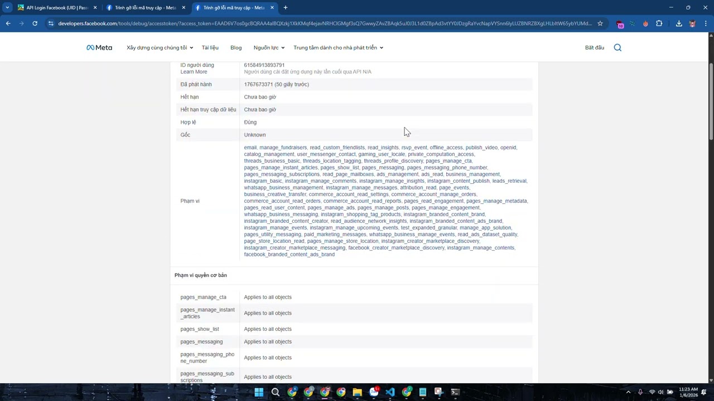Open the Extensions puzzle icon

(659, 23)
